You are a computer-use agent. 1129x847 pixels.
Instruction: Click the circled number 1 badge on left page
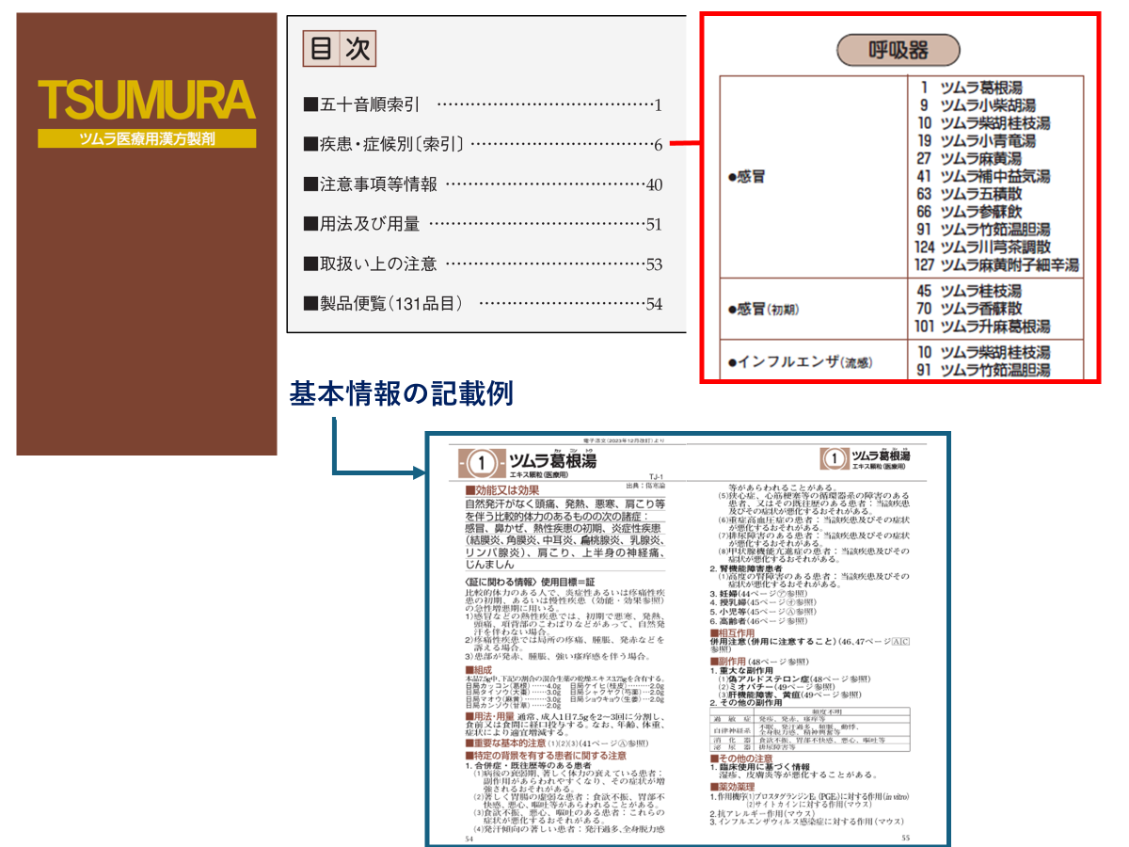[481, 462]
